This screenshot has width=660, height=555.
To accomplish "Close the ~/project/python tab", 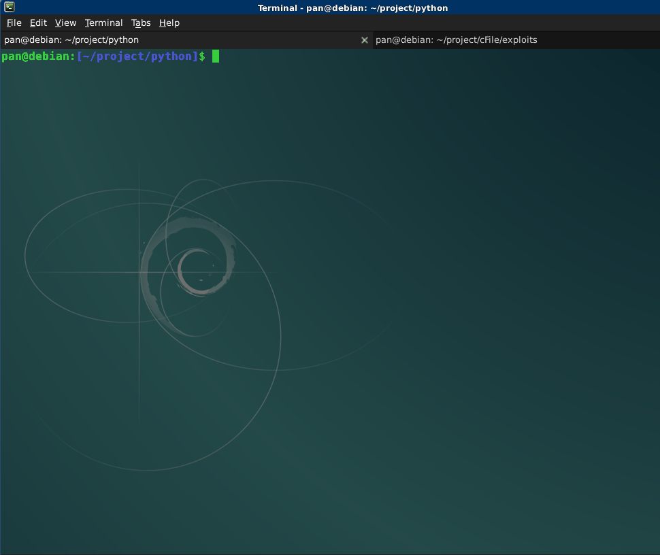I will [x=365, y=40].
